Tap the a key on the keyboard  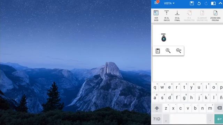155,98
